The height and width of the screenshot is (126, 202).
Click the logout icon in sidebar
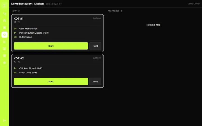coord(4,121)
